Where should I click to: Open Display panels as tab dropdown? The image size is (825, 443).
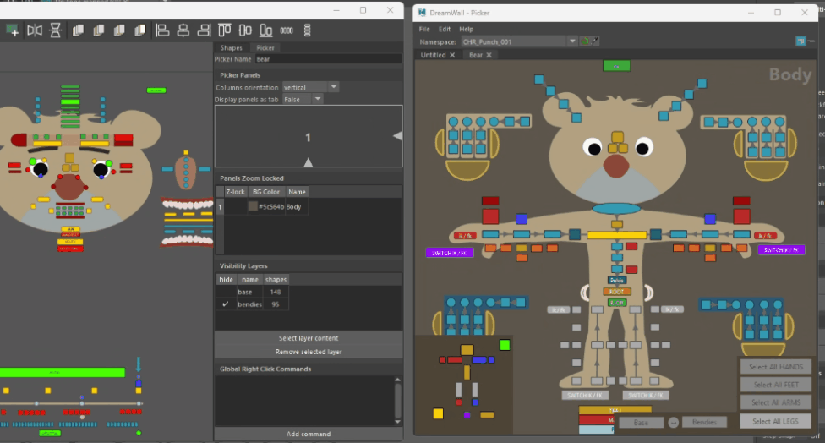pyautogui.click(x=302, y=100)
